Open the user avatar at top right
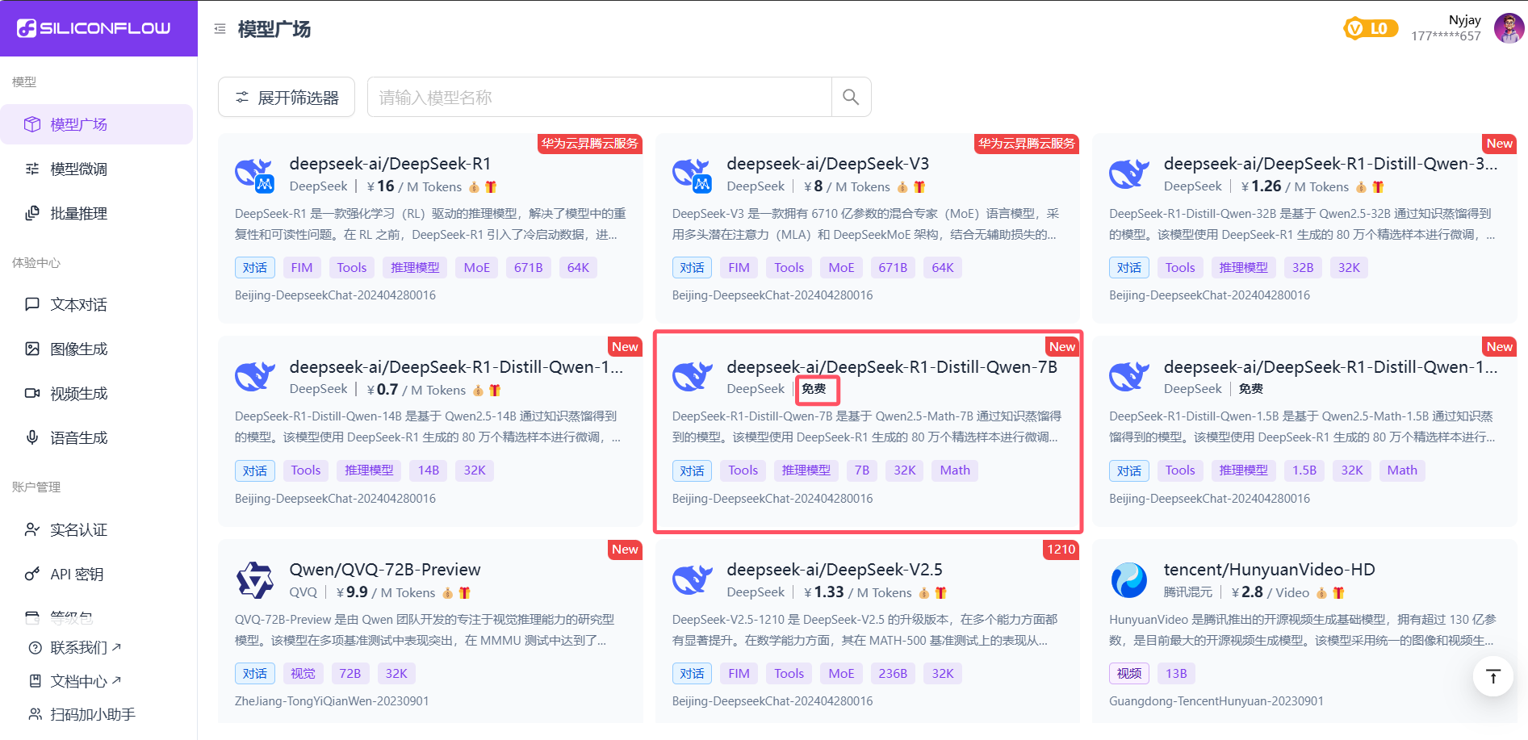The image size is (1528, 740). click(1509, 28)
